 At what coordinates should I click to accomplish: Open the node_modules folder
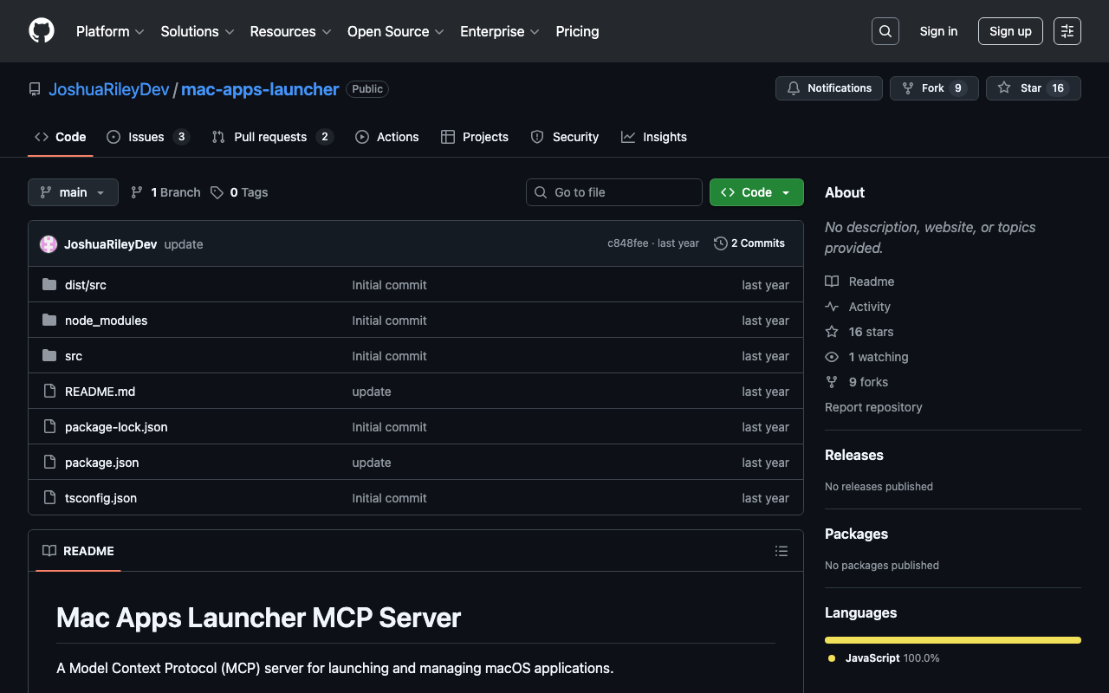tap(106, 321)
